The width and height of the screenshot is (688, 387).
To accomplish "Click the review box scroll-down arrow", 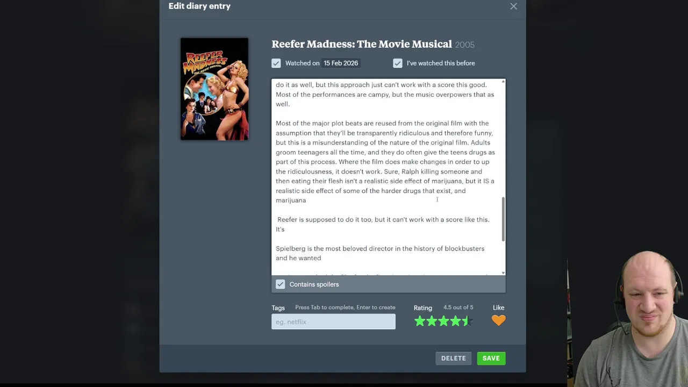I will click(x=503, y=273).
